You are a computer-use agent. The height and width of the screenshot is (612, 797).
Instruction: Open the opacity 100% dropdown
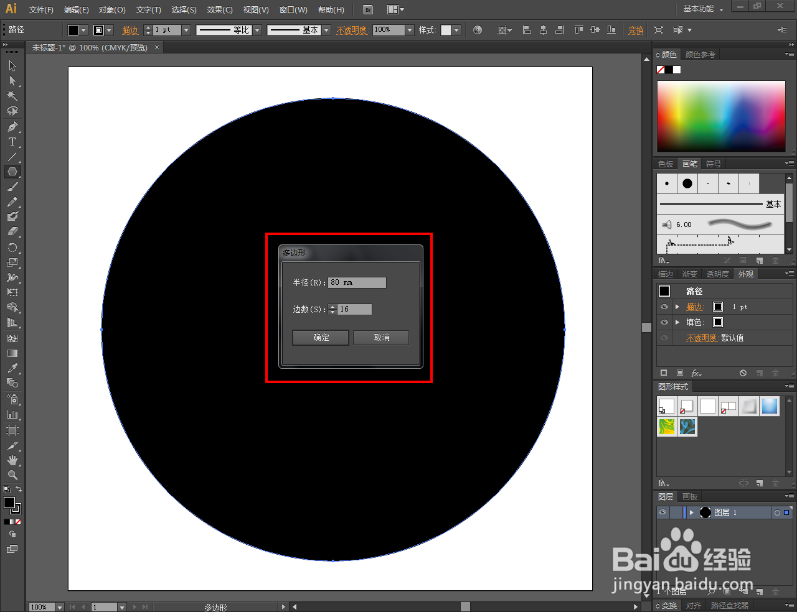click(x=410, y=30)
